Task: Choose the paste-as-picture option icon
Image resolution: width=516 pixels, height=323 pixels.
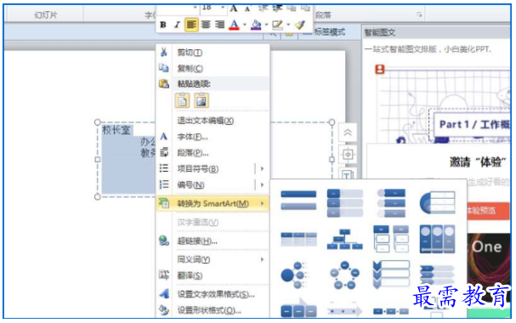Action: tap(201, 100)
